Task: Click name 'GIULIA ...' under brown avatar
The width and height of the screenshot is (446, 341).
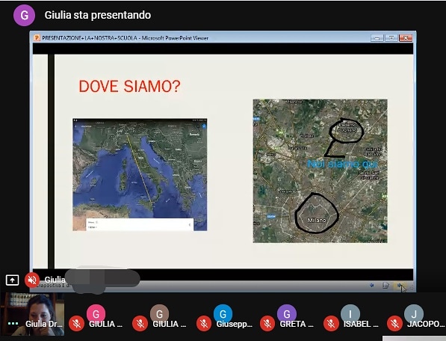Action: pos(170,324)
